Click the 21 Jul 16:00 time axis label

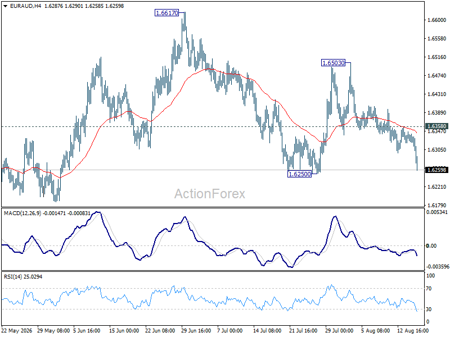tap(303, 331)
